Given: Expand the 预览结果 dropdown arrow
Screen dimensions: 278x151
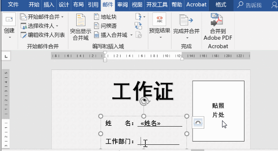Looking at the screenshot, I should [x=161, y=37].
